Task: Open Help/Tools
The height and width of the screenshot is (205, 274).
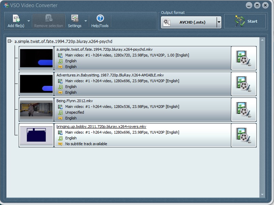Action: click(100, 21)
